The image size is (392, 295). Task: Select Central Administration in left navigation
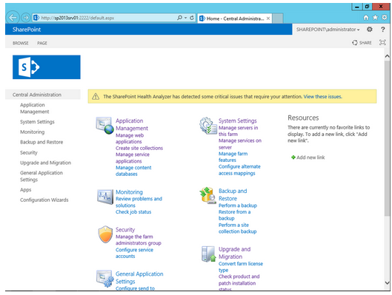point(43,95)
